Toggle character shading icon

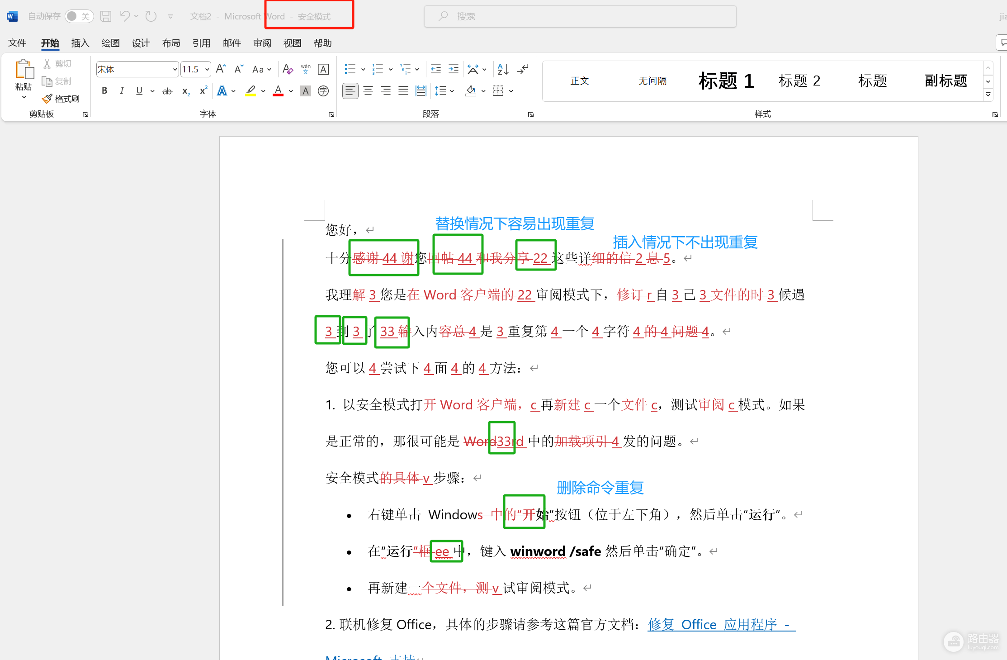(x=306, y=91)
